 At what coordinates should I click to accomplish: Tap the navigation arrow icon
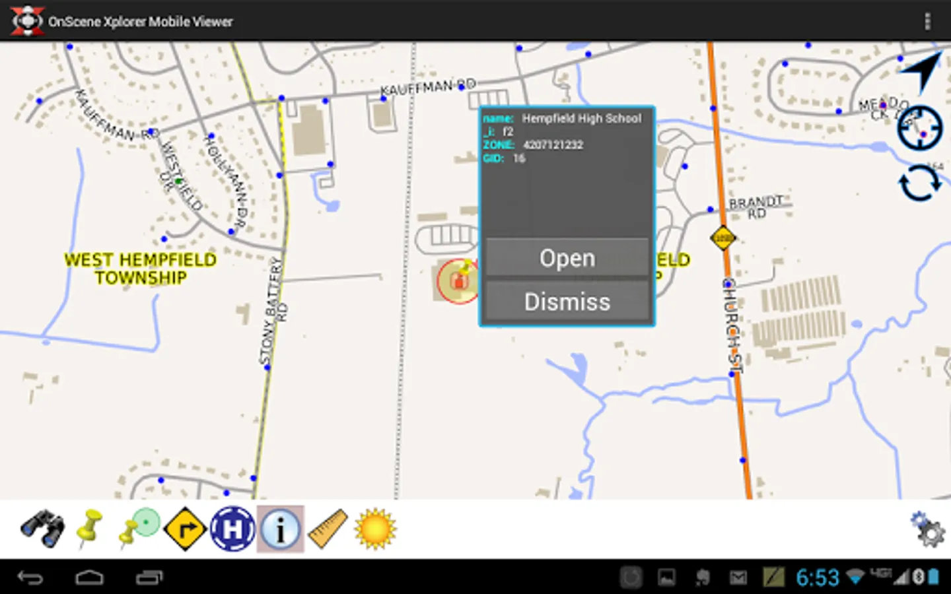[x=921, y=71]
